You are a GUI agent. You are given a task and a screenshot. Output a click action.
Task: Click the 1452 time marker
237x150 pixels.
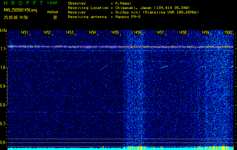[47, 32]
